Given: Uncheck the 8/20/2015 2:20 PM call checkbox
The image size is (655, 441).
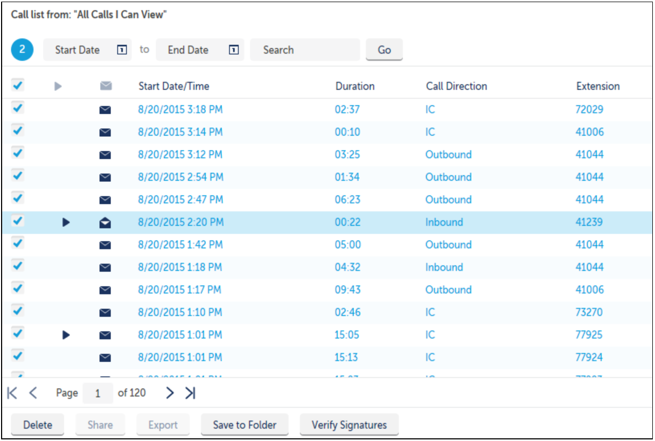Looking at the screenshot, I should pyautogui.click(x=18, y=221).
